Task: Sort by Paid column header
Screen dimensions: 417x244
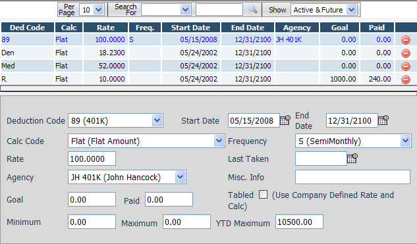Action: pos(377,28)
